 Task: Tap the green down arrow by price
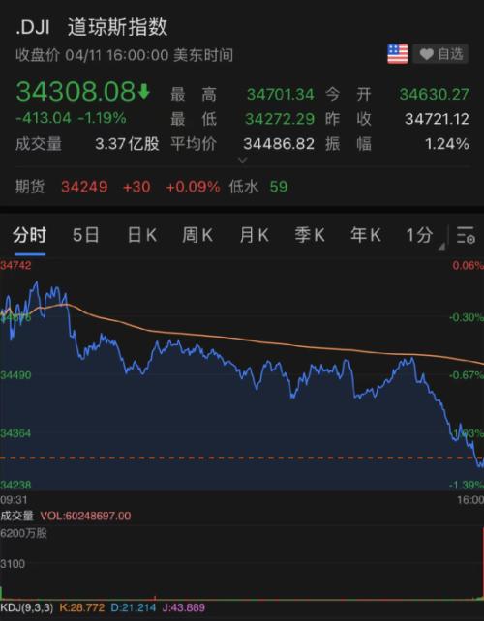pos(144,91)
